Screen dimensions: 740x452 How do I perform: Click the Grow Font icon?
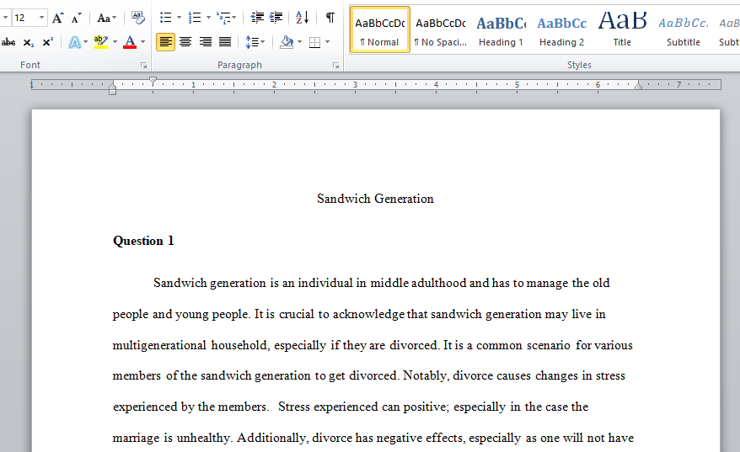[57, 18]
